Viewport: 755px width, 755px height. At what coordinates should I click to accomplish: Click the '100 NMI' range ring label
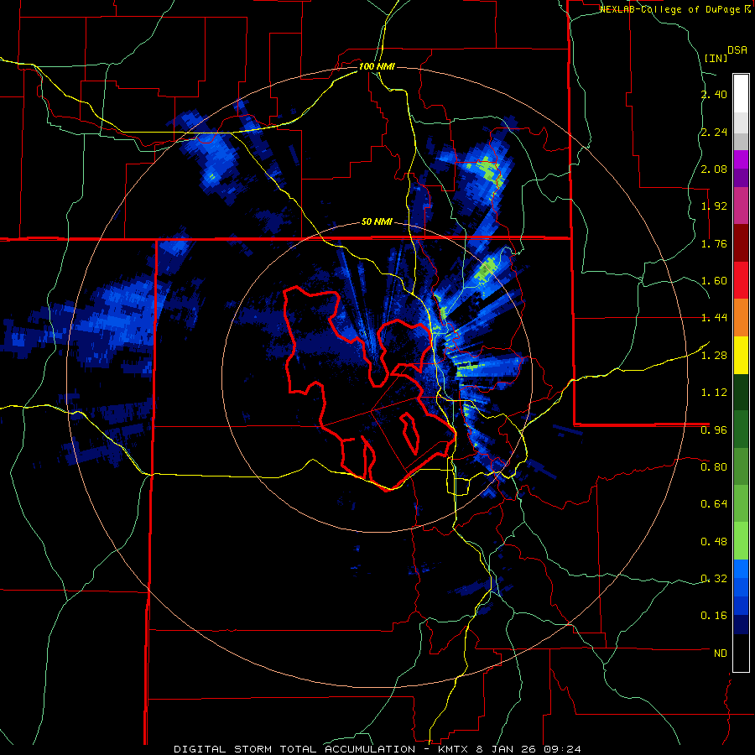point(377,66)
